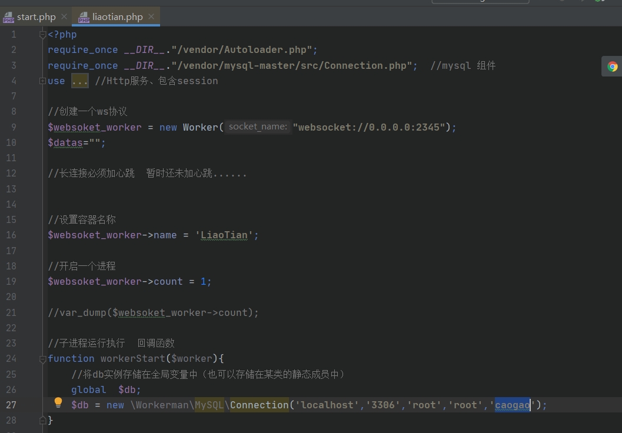Click the closing brace fold marker

pos(42,420)
